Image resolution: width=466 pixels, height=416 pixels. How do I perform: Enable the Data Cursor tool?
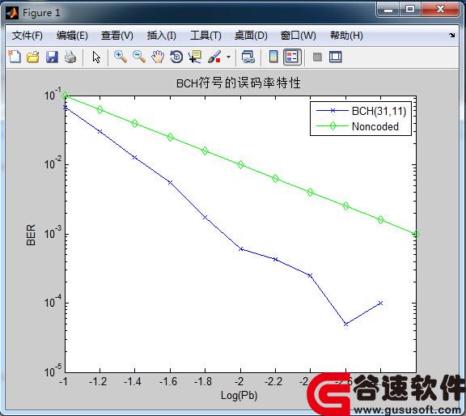point(195,57)
